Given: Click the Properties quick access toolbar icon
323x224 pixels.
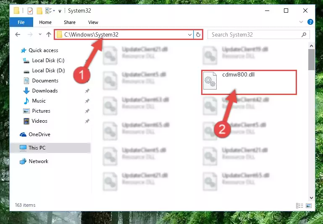Looking at the screenshot, I should (x=30, y=11).
